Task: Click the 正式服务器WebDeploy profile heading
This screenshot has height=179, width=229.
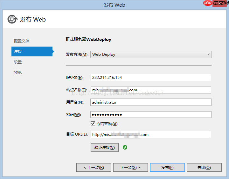Action: pos(88,39)
